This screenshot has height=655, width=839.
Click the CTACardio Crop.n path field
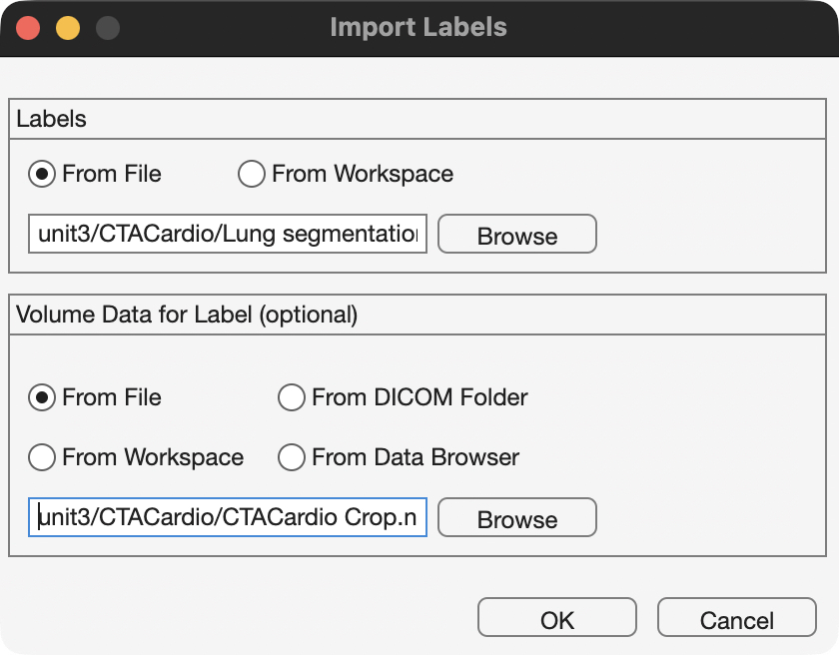point(228,517)
